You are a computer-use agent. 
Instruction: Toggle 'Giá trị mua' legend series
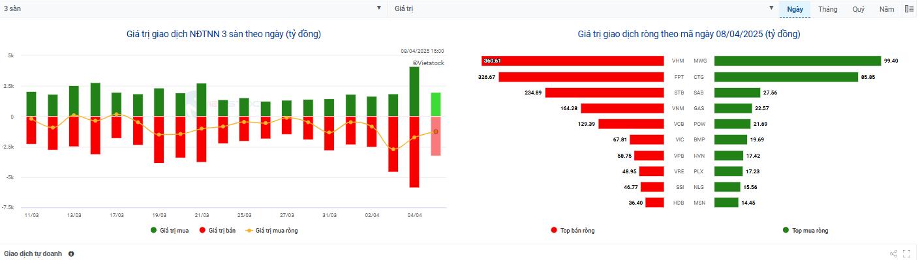pos(170,231)
